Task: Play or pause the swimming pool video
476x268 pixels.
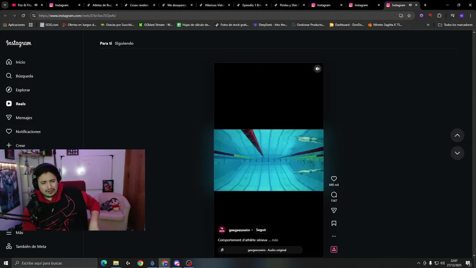Action: coord(268,160)
